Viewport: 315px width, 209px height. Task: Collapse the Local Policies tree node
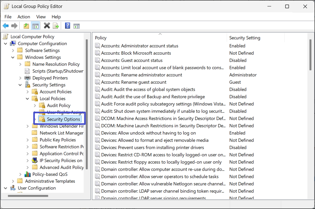point(28,99)
